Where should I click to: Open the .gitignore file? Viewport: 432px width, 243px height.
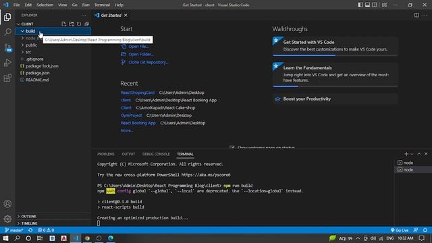pos(53,59)
